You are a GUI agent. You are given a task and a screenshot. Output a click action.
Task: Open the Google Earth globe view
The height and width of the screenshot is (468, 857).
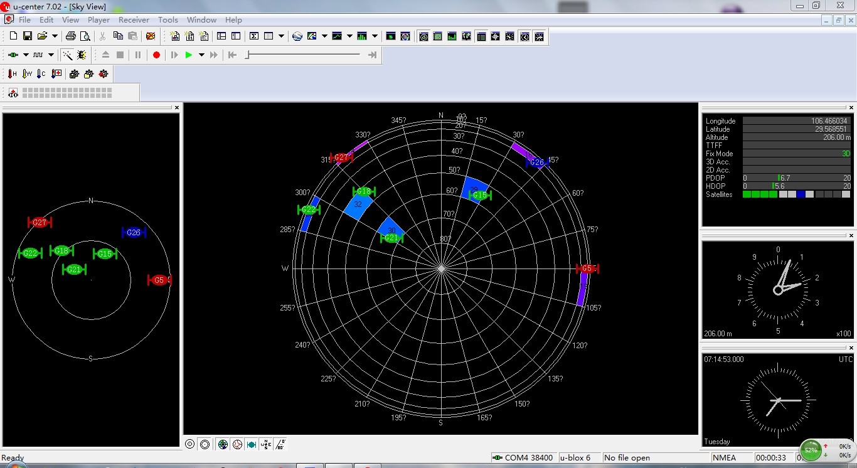297,36
